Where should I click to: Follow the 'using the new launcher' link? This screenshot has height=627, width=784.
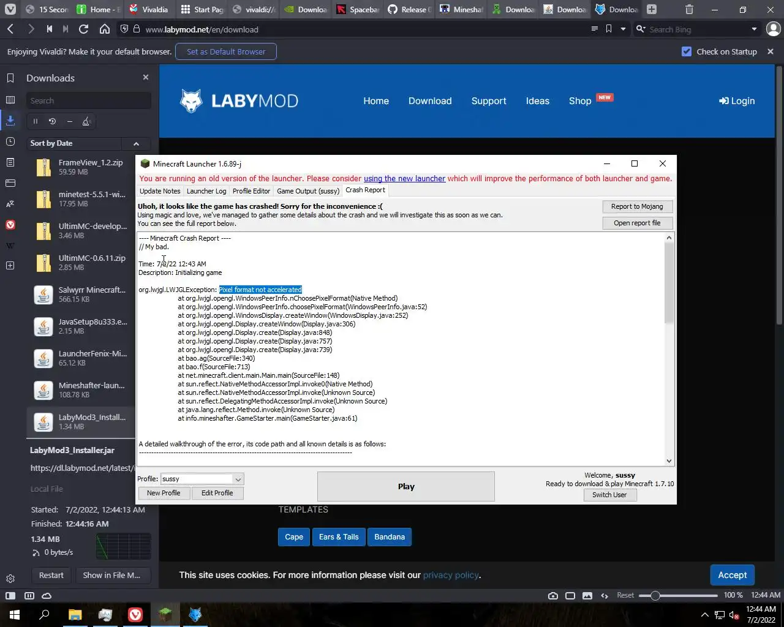click(x=404, y=179)
